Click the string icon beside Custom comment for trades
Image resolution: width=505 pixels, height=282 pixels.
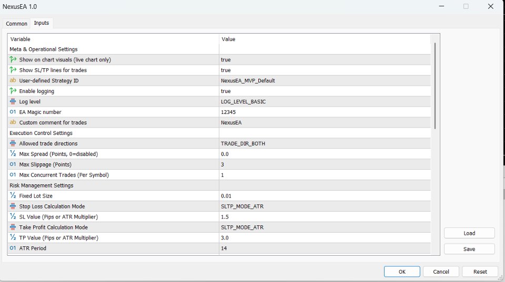(x=13, y=122)
